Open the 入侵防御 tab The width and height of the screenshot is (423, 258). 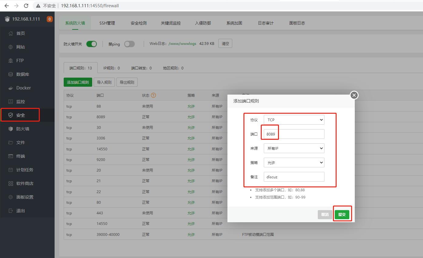point(203,23)
